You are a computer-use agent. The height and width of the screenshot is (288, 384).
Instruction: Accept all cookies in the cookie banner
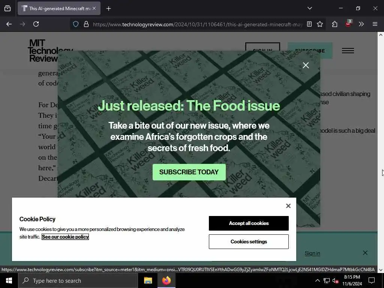coord(249,223)
